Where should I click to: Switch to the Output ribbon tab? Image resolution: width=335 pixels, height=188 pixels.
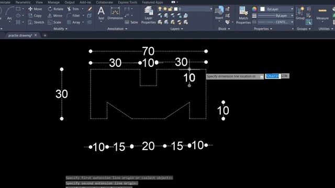click(70, 2)
